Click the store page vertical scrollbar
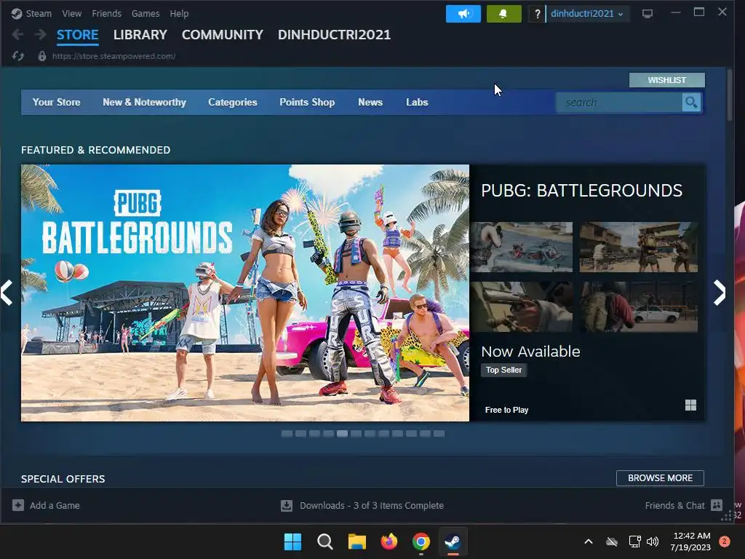Image resolution: width=745 pixels, height=559 pixels. click(730, 95)
